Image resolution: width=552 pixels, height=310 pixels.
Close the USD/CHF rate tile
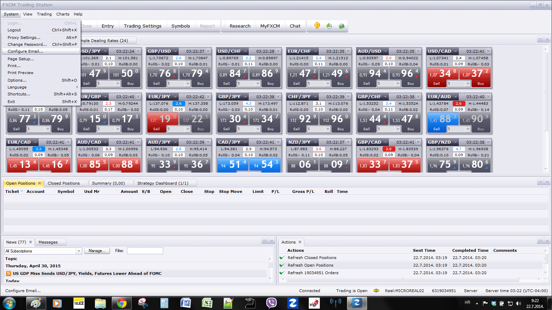pos(278,51)
